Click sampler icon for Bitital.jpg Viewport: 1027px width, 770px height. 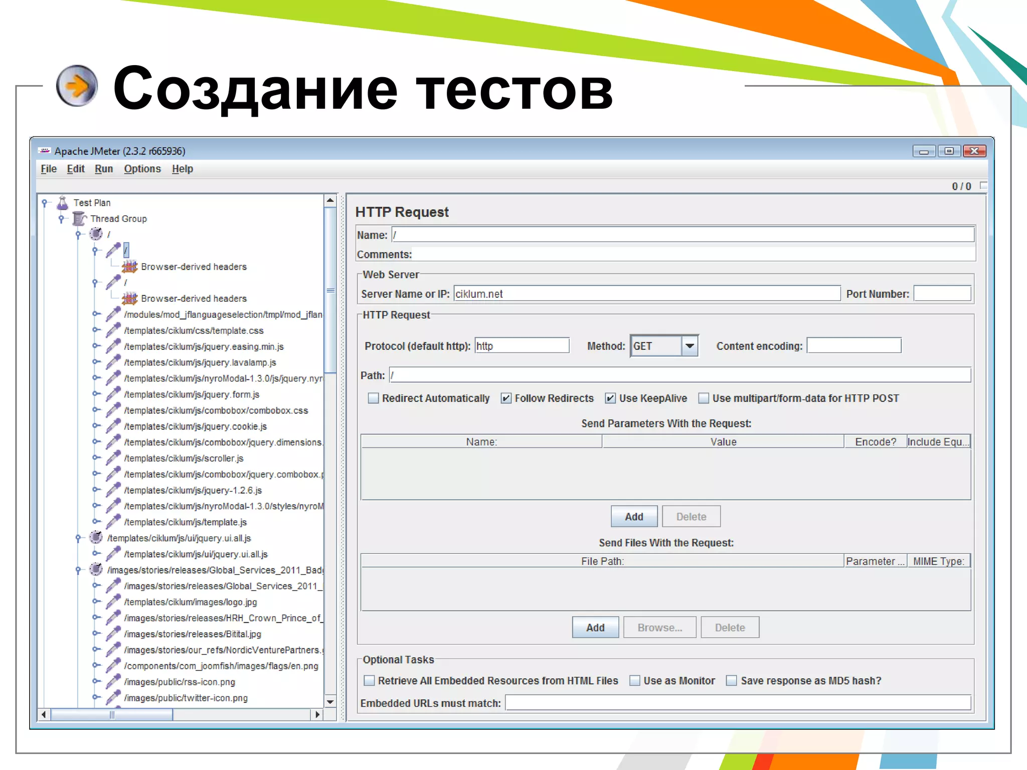pos(113,634)
